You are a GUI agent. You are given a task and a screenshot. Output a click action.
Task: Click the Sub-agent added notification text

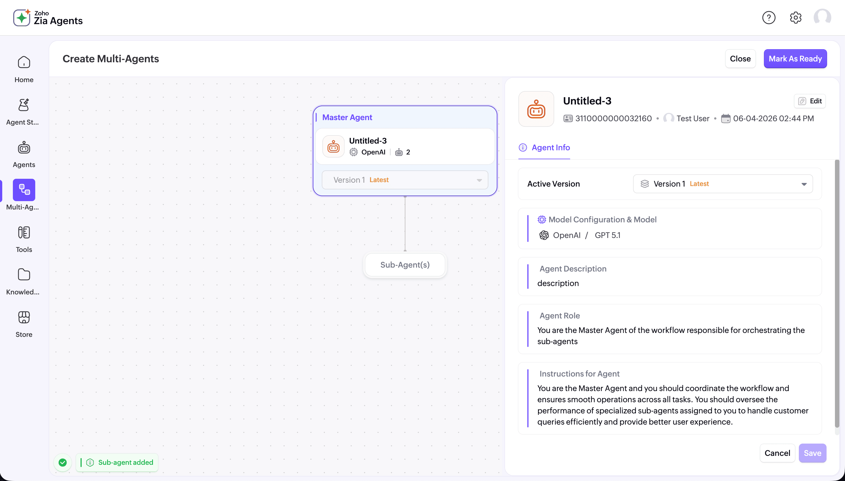(x=126, y=463)
